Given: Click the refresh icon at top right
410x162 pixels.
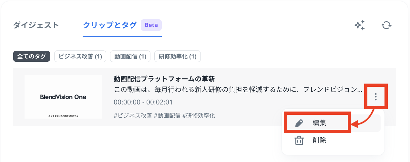Looking at the screenshot, I should [386, 25].
